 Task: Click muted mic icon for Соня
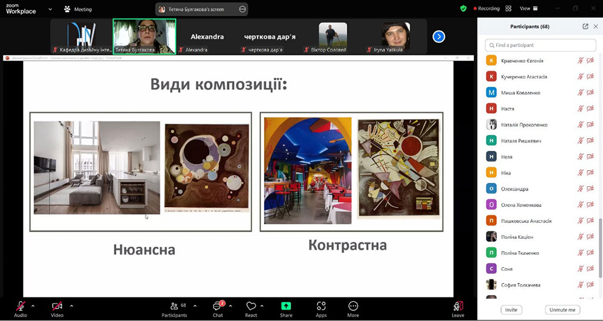click(x=581, y=269)
